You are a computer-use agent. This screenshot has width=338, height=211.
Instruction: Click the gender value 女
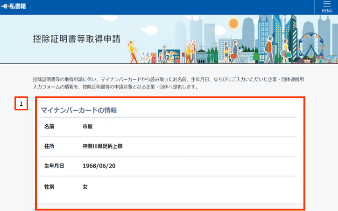(x=85, y=186)
